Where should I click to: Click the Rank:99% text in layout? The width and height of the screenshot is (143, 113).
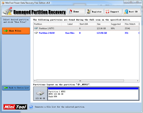point(53,96)
